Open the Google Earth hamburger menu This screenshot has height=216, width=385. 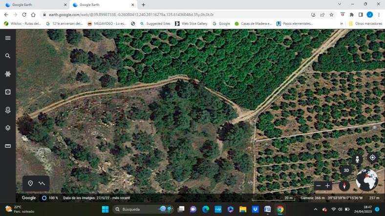click(x=8, y=38)
